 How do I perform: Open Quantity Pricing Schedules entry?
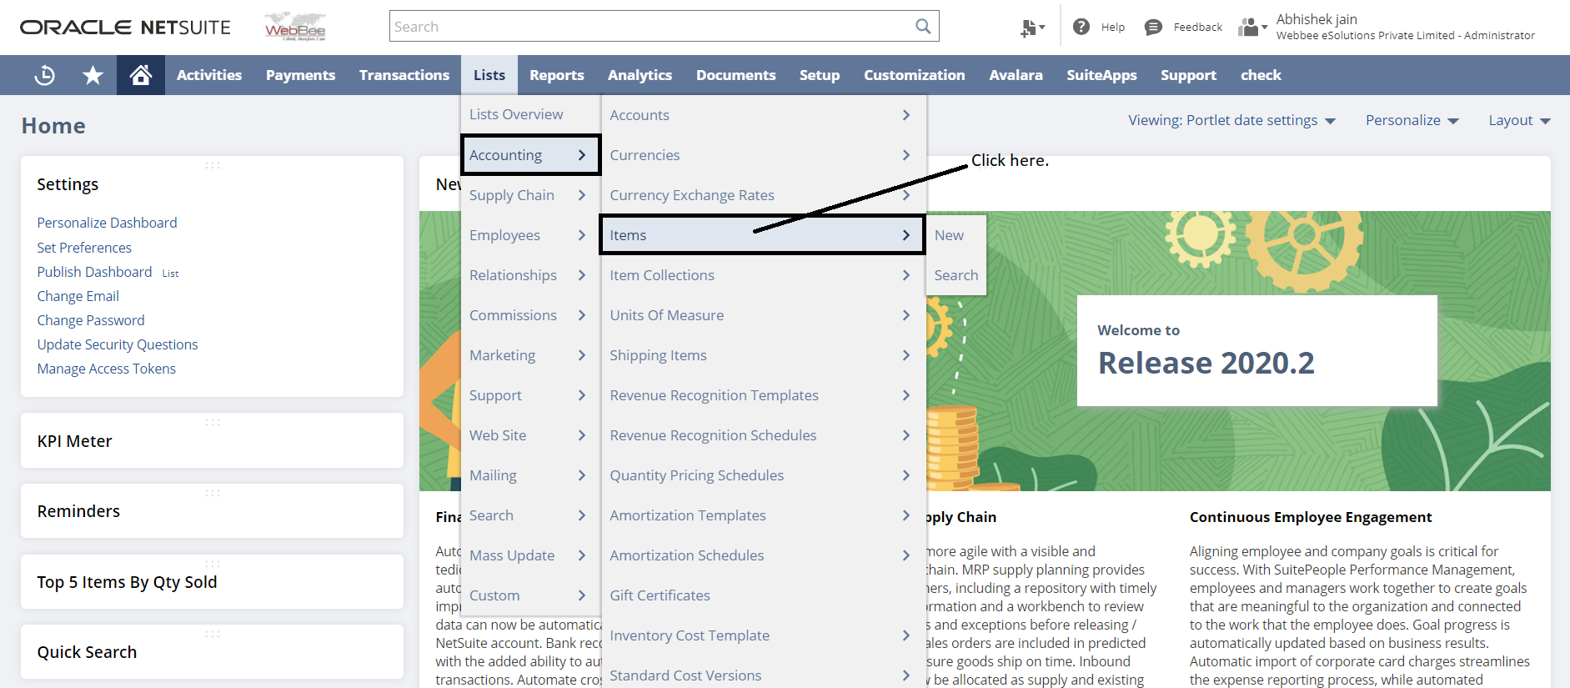pos(763,475)
